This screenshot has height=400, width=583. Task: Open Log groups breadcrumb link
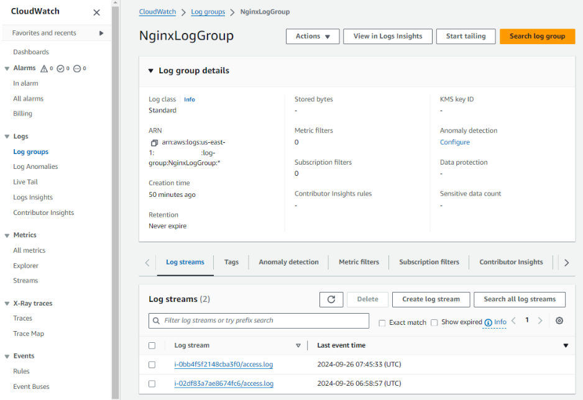208,12
